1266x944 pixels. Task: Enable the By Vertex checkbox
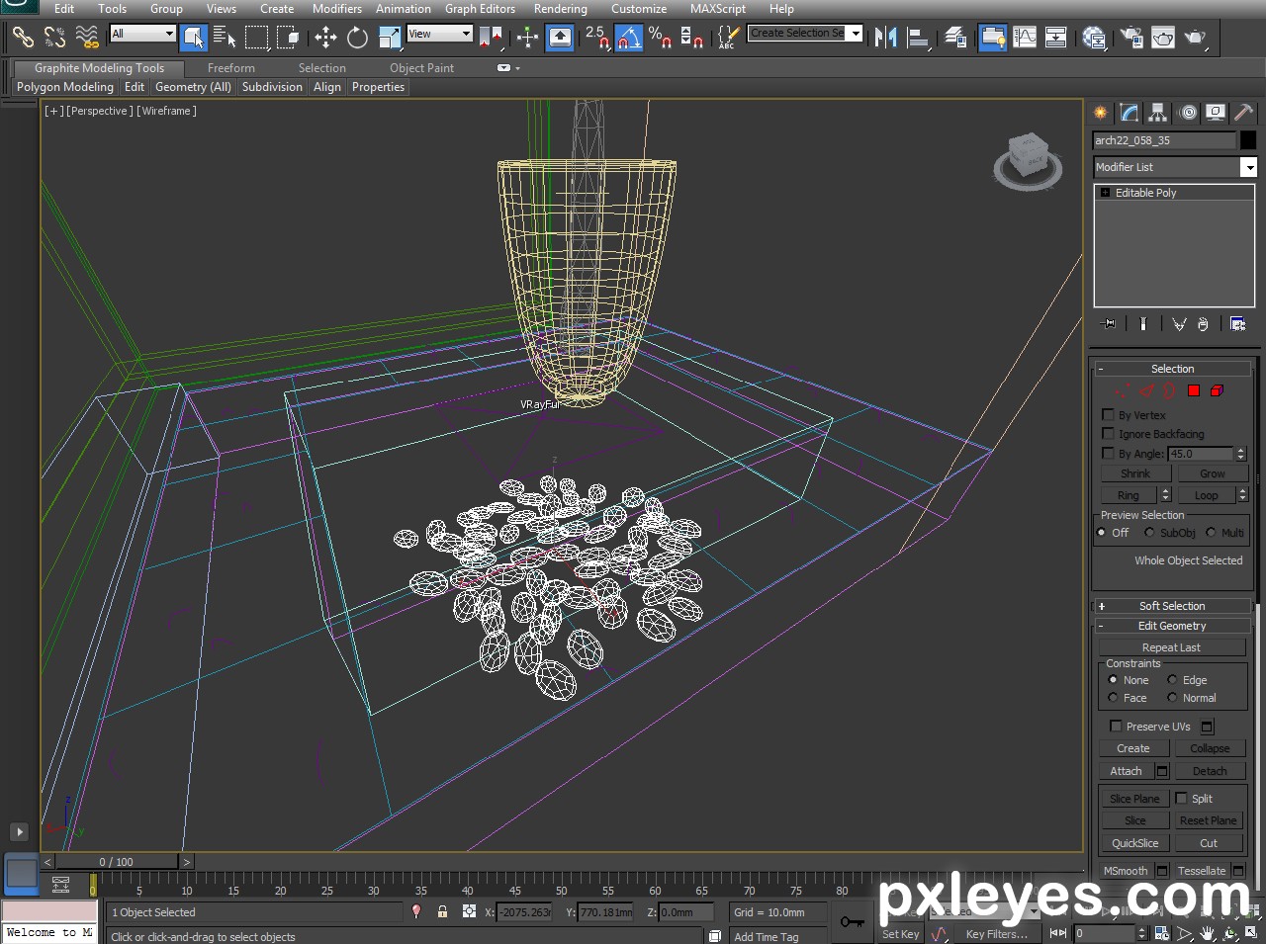1108,414
